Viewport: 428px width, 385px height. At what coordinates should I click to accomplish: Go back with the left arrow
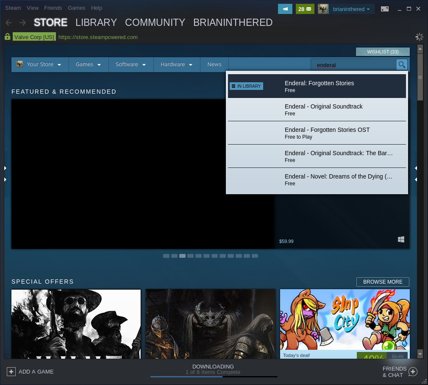tap(9, 22)
